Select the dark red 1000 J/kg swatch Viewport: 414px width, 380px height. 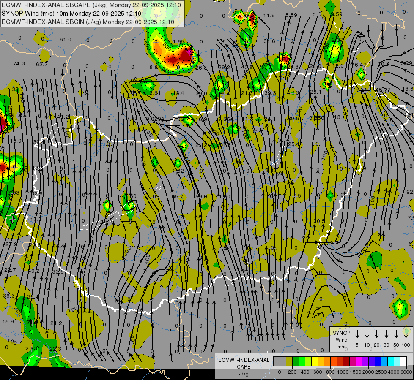tap(346, 361)
